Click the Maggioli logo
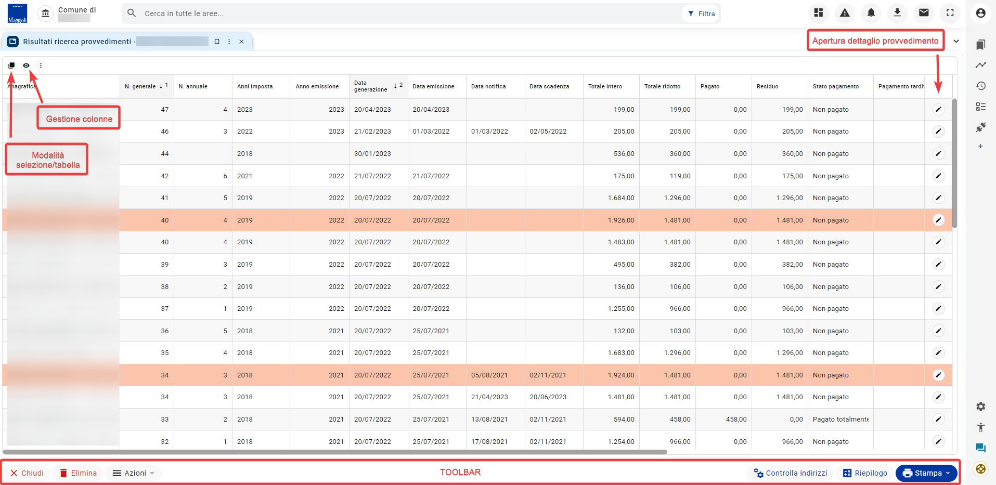This screenshot has height=485, width=996. click(17, 14)
